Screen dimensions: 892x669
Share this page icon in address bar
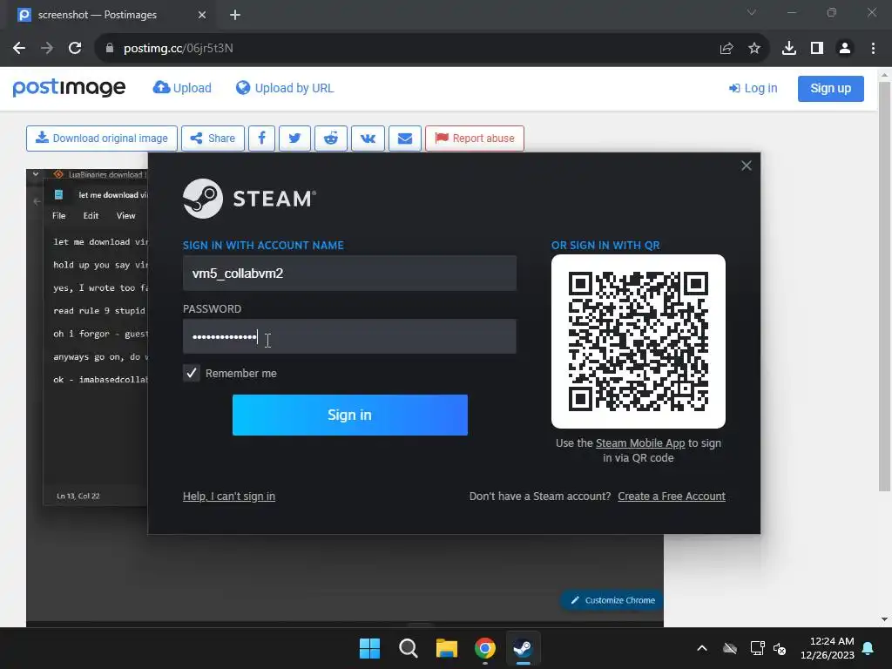click(x=726, y=49)
